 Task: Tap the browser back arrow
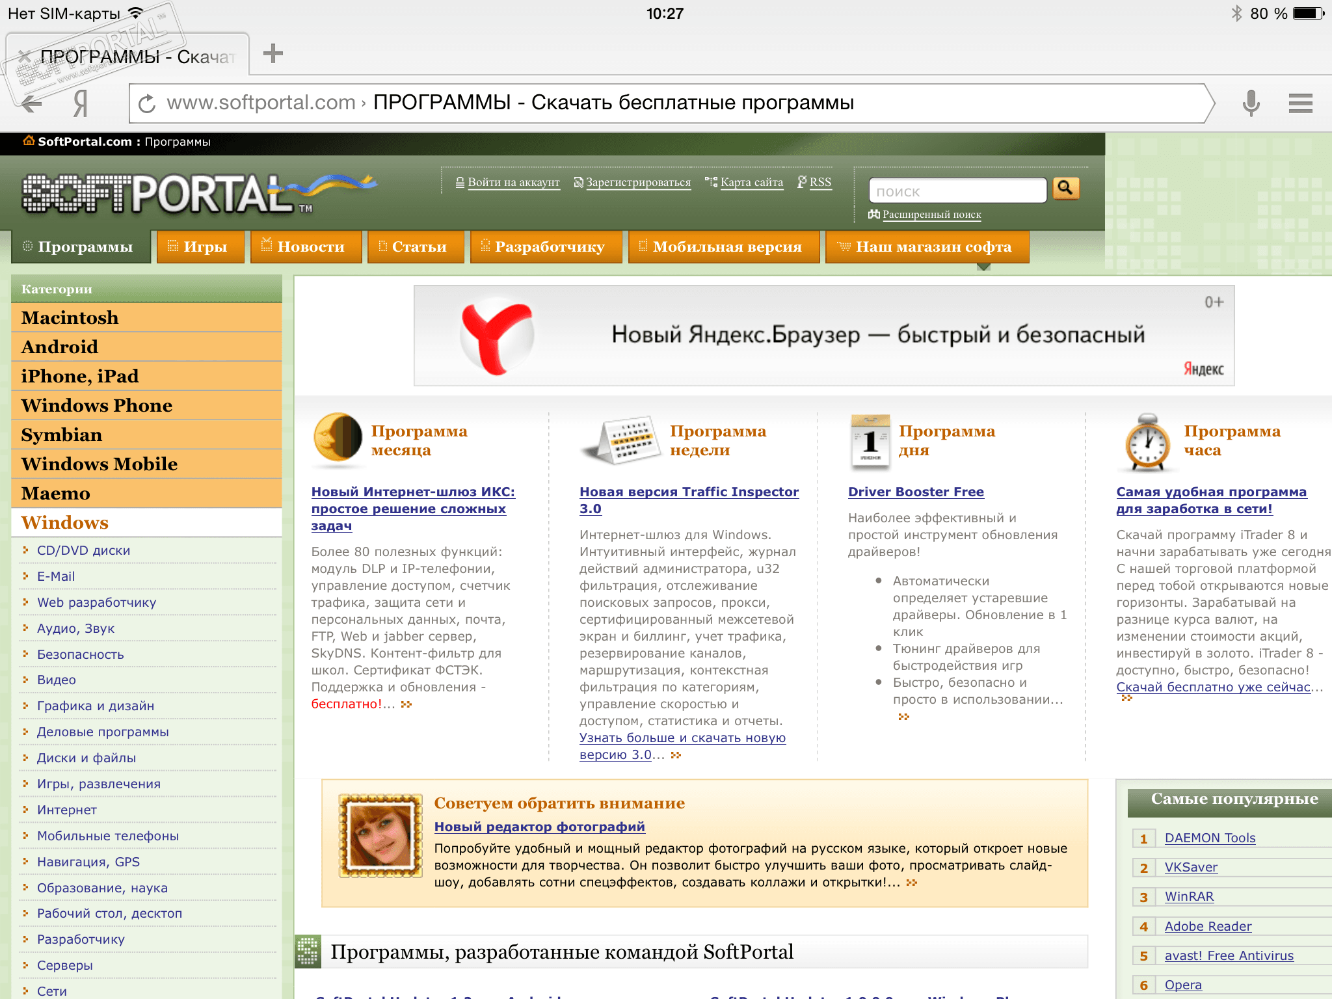[31, 103]
